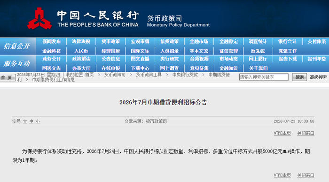Open the 反洗钱 section
This screenshot has height=182, width=329.
258,51
